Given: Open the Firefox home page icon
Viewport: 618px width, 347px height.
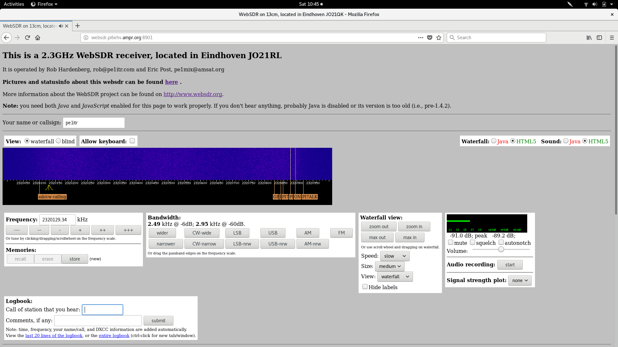Looking at the screenshot, I should [x=38, y=38].
